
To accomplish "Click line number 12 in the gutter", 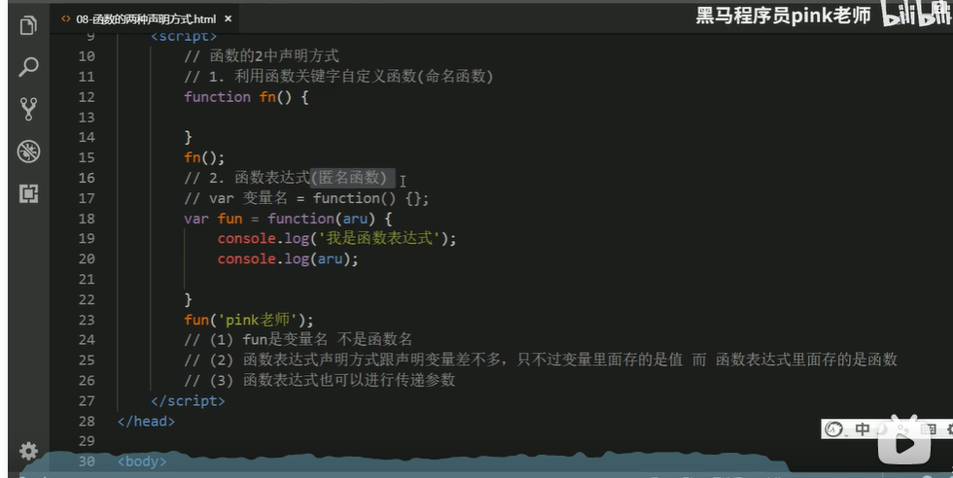I will pyautogui.click(x=87, y=97).
